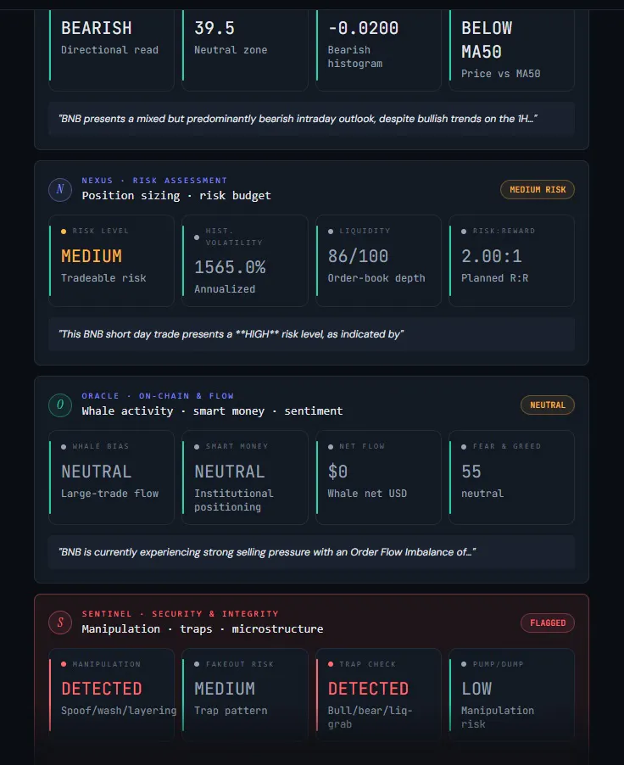The width and height of the screenshot is (624, 765).
Task: Click the Tradeable risk label
Action: click(103, 278)
